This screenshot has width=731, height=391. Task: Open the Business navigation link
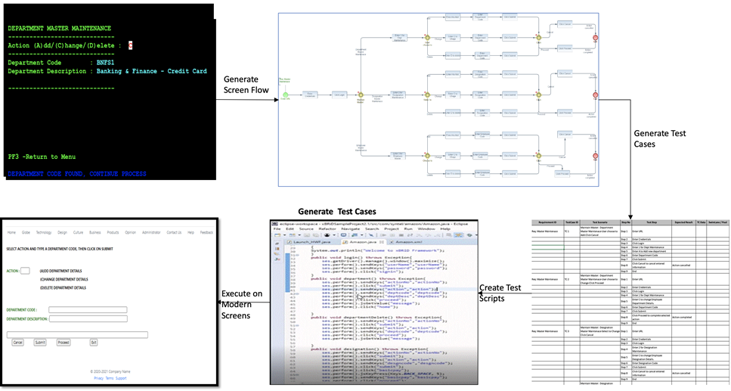point(95,232)
